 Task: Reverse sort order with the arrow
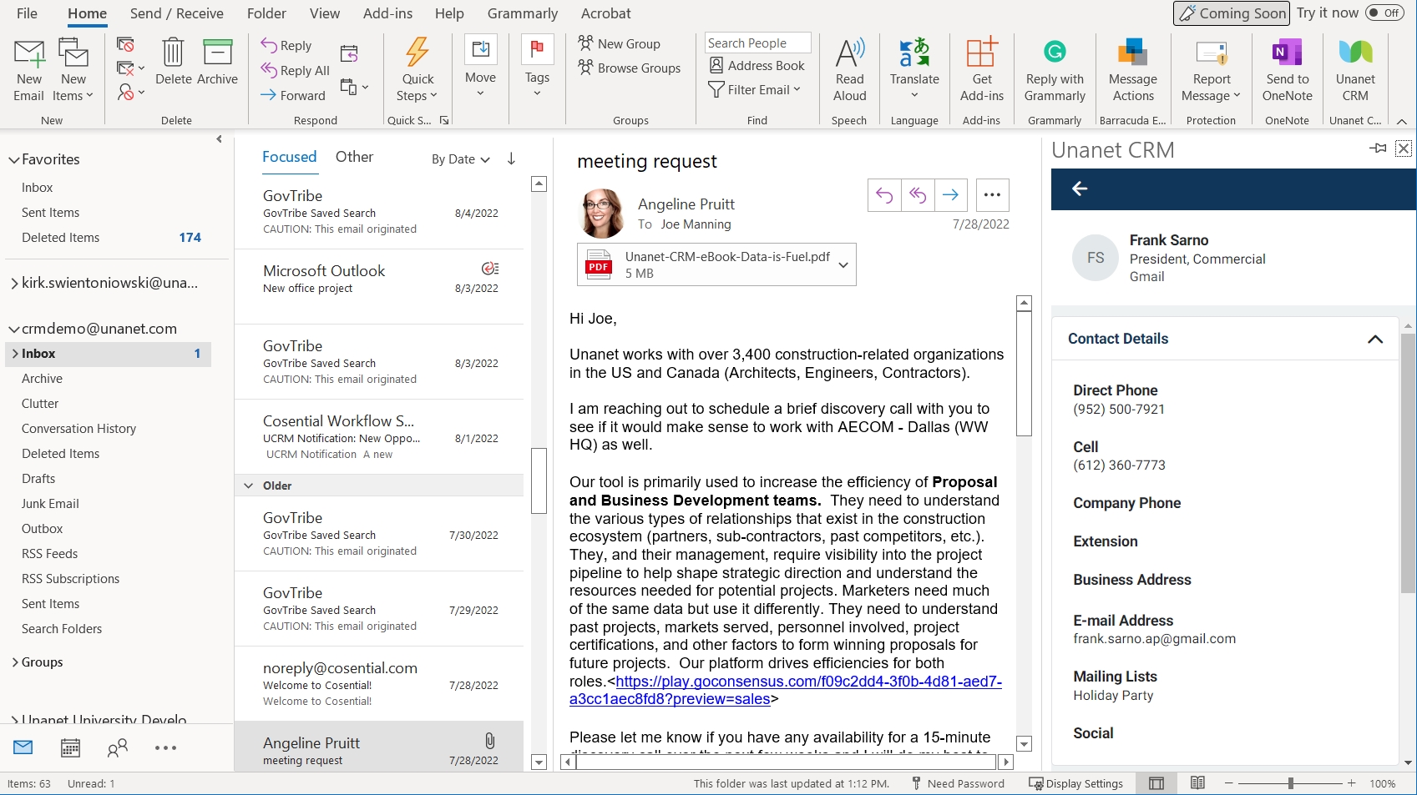click(x=511, y=158)
